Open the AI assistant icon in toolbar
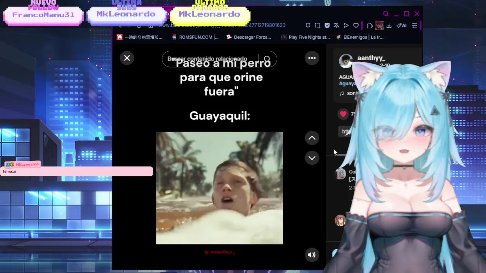This screenshot has height=273, width=486. click(401, 25)
